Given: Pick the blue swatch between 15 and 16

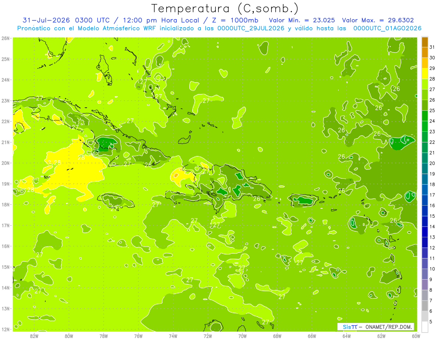Looking at the screenshot, I should (424, 210).
